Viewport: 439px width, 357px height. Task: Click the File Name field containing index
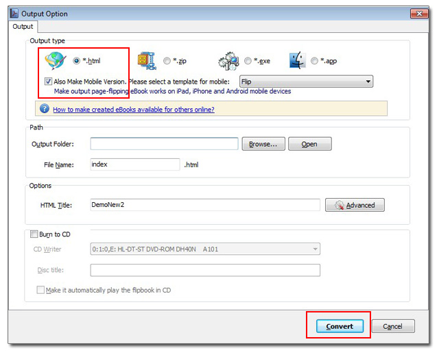click(x=135, y=164)
